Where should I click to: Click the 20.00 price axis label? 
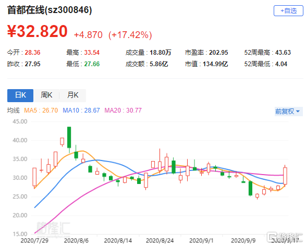click(20, 215)
